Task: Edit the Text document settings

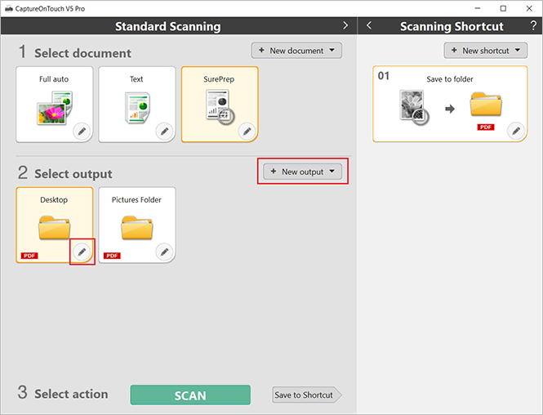Action: pos(164,132)
